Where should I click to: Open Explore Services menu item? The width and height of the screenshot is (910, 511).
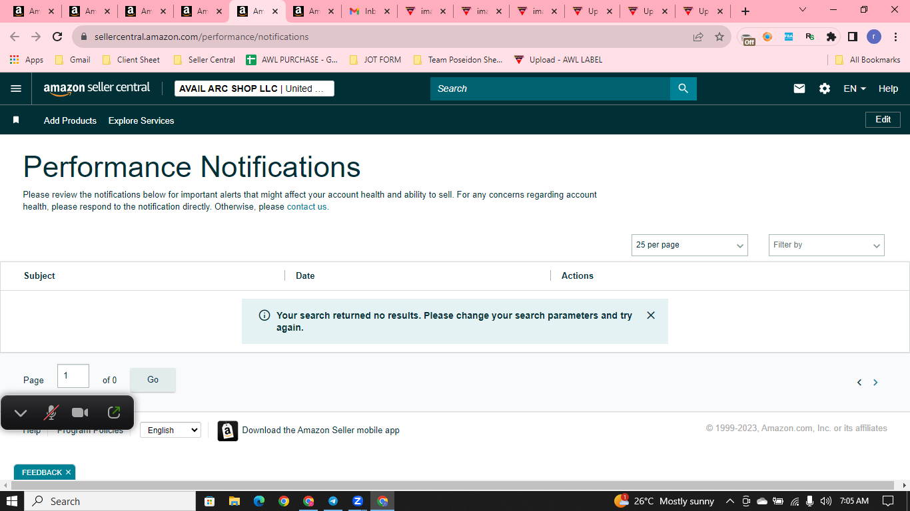click(141, 120)
